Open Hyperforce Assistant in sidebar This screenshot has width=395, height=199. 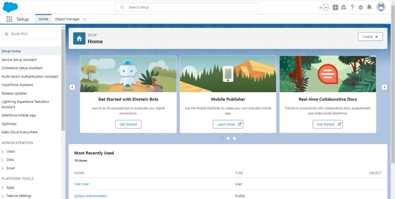tap(17, 85)
